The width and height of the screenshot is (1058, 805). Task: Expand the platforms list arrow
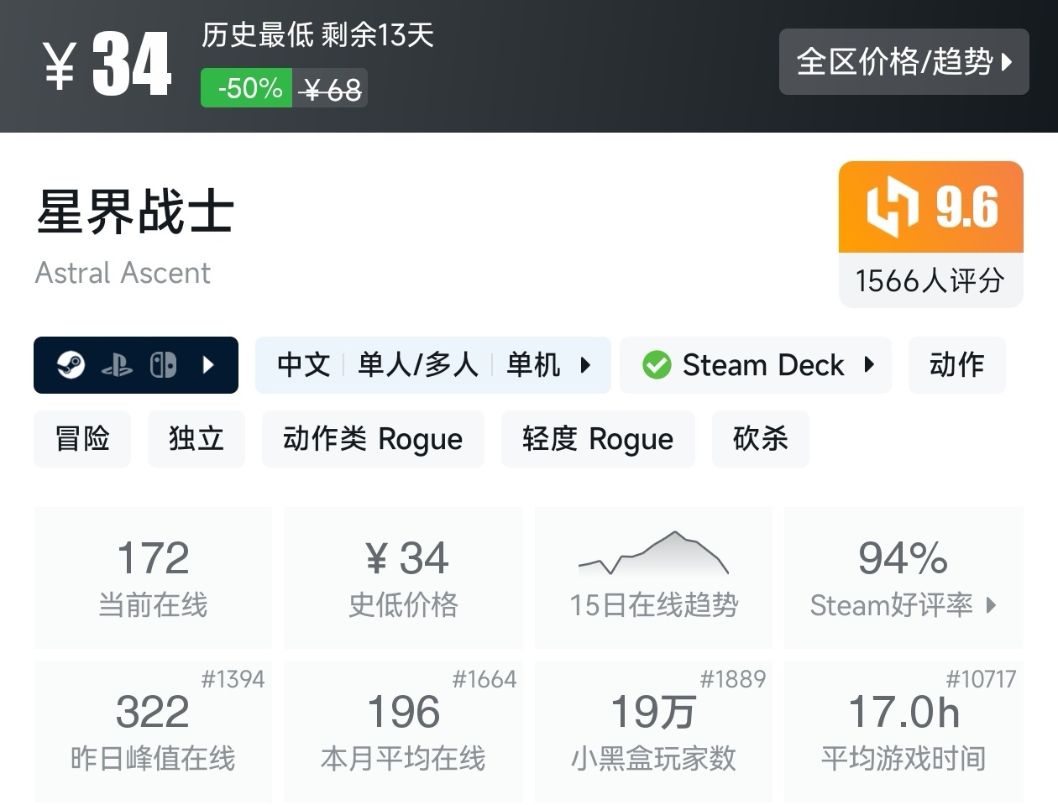(209, 365)
